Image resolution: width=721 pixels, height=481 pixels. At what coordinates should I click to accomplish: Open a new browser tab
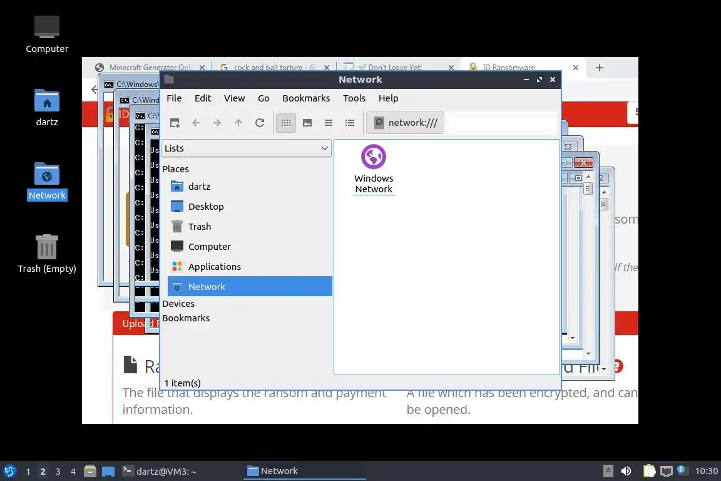(x=599, y=68)
